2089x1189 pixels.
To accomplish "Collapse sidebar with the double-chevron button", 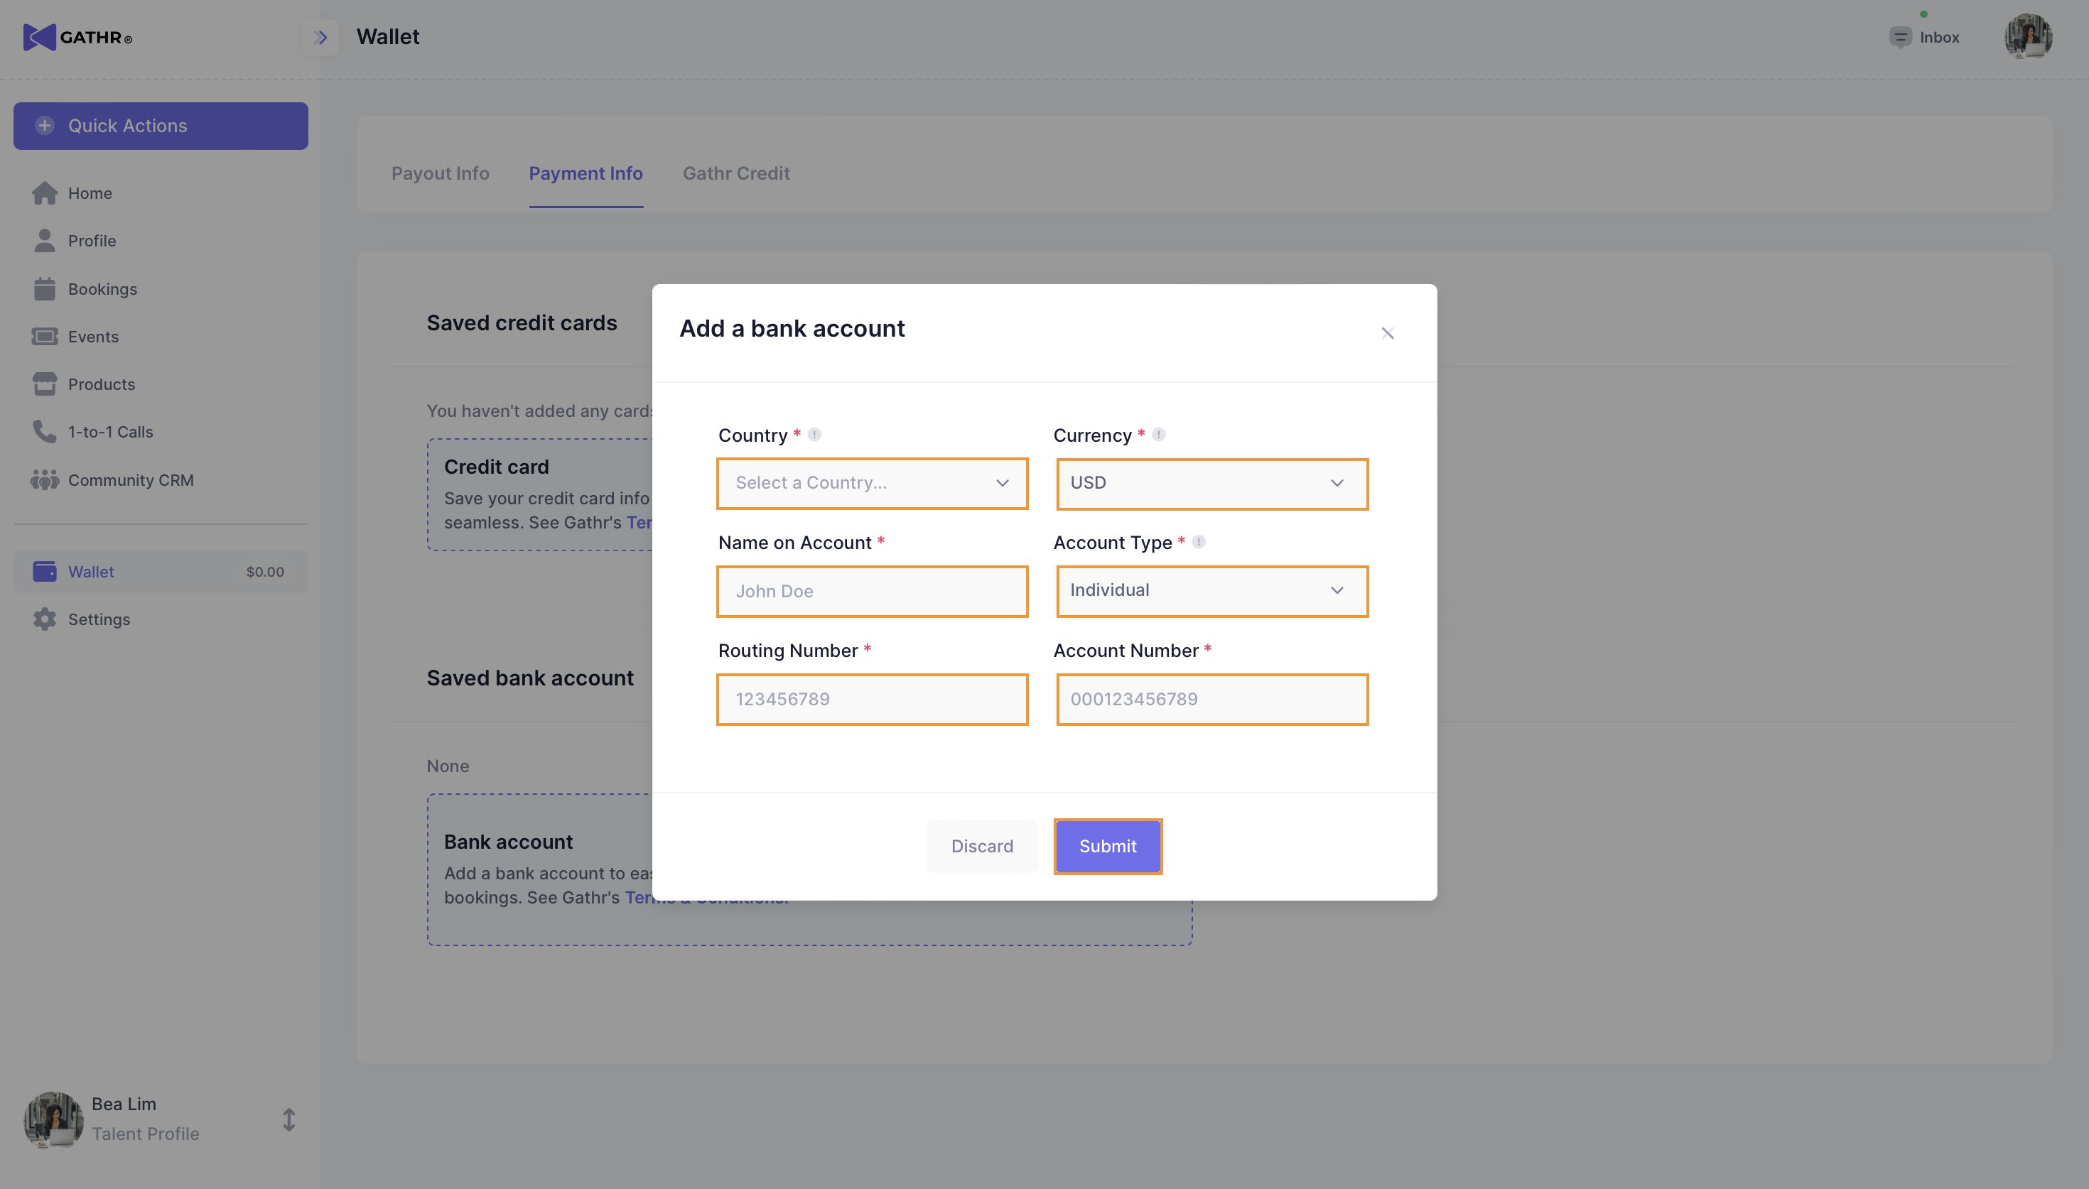I will pyautogui.click(x=320, y=38).
